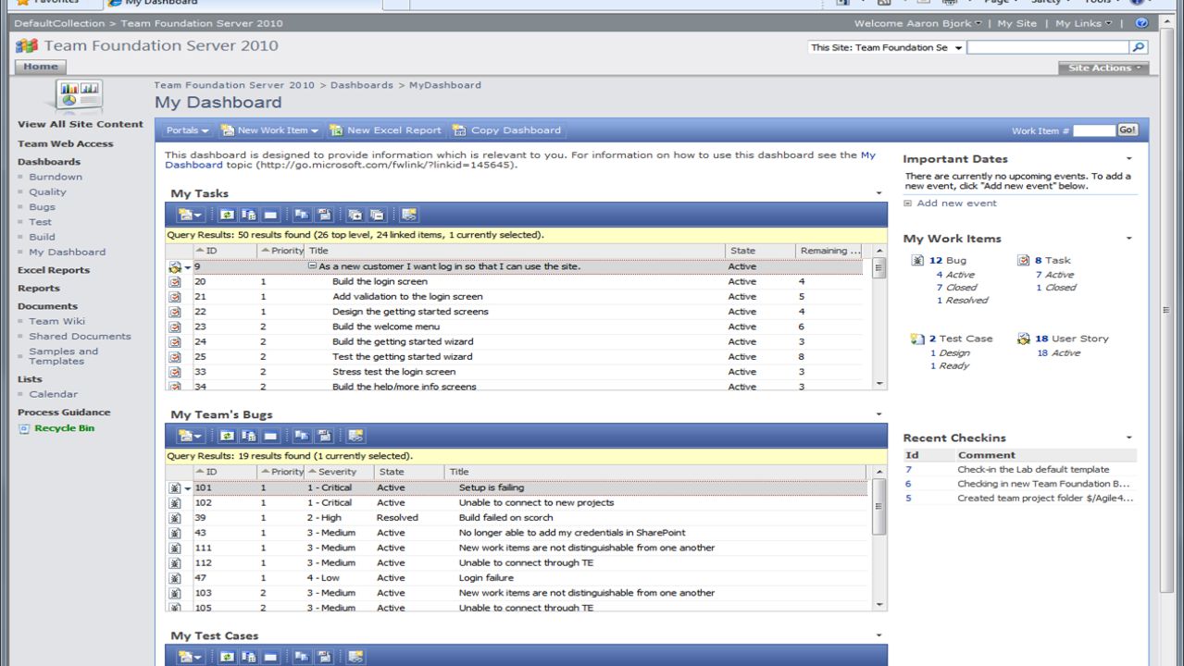
Task: Open the Team Wiki link
Action: point(56,321)
